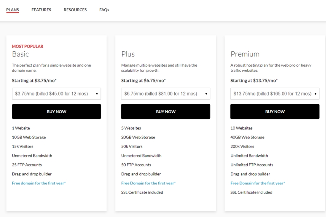Go to the RESOURCES tab
Image resolution: width=326 pixels, height=217 pixels.
(75, 10)
